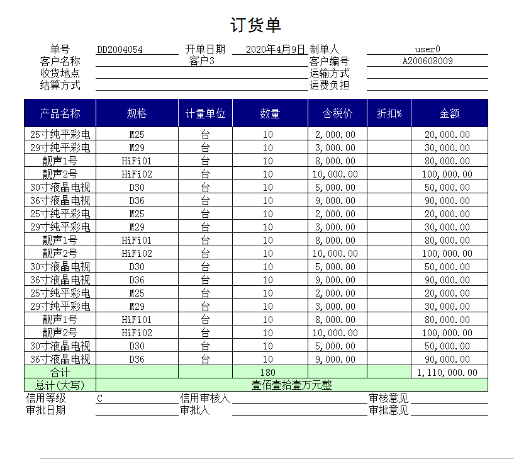514x459 pixels.
Task: Select the 审批日期 label
Action: (x=46, y=410)
